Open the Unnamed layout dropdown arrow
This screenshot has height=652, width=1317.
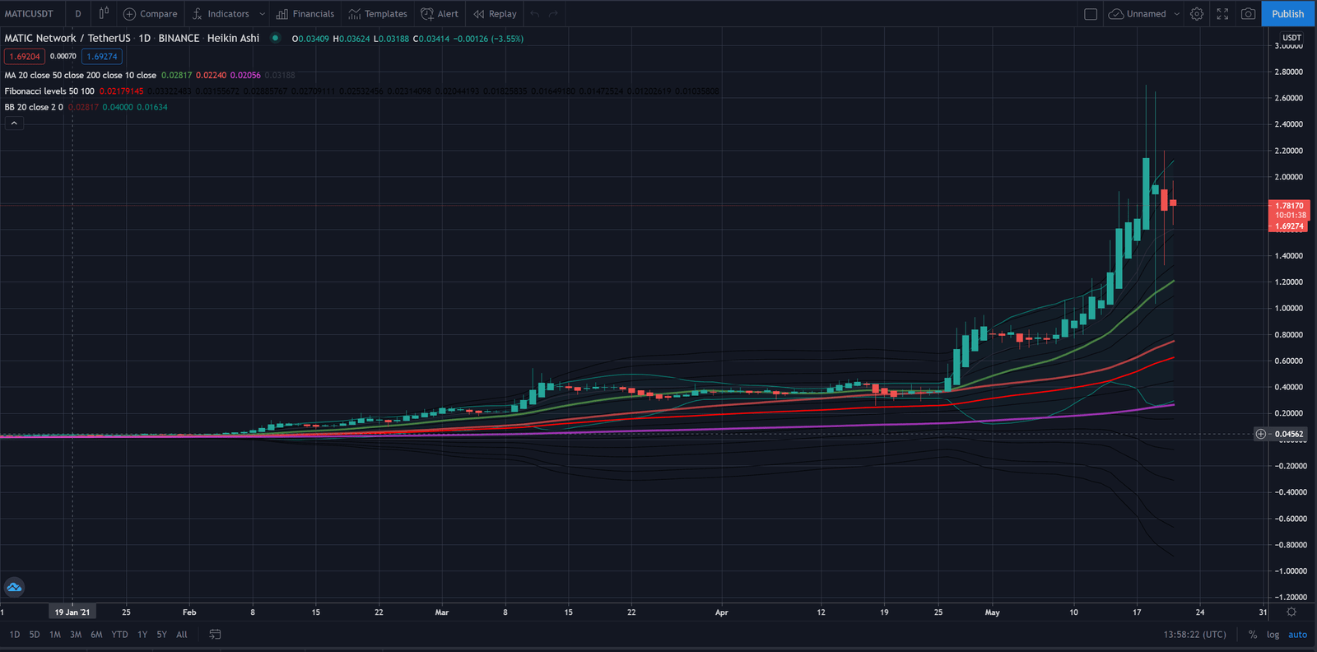pyautogui.click(x=1176, y=14)
